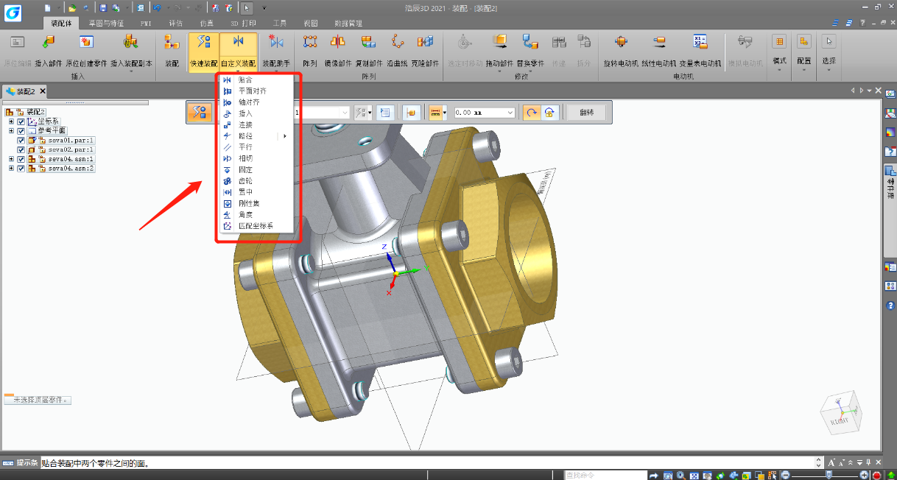Expand the seva04.asm:2 tree node
This screenshot has height=480, width=897.
click(11, 169)
